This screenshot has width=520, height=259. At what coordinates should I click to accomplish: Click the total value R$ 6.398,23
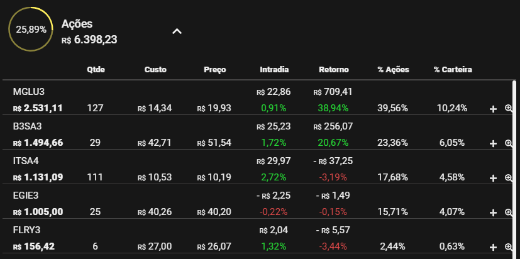coord(89,40)
